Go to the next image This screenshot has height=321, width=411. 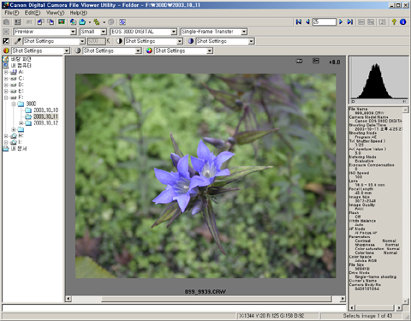[341, 21]
